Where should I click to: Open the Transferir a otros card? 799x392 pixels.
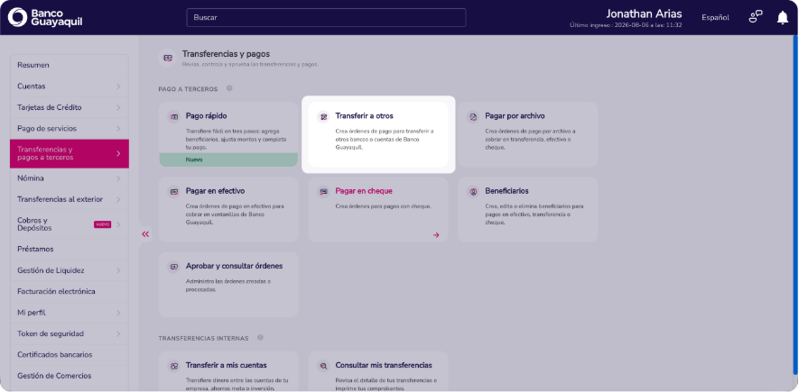[378, 135]
